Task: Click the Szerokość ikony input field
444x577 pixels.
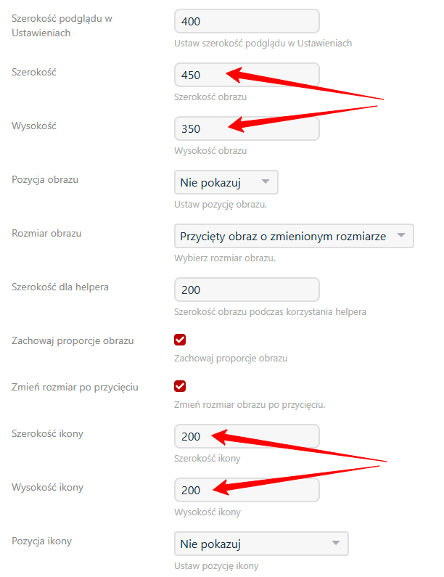Action: point(247,436)
